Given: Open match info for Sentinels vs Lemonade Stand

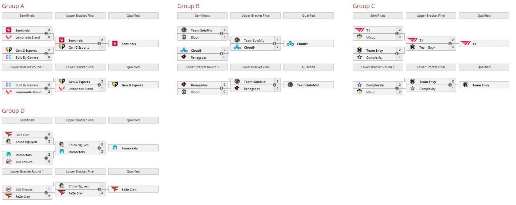Looking at the screenshot, I should (46, 34).
